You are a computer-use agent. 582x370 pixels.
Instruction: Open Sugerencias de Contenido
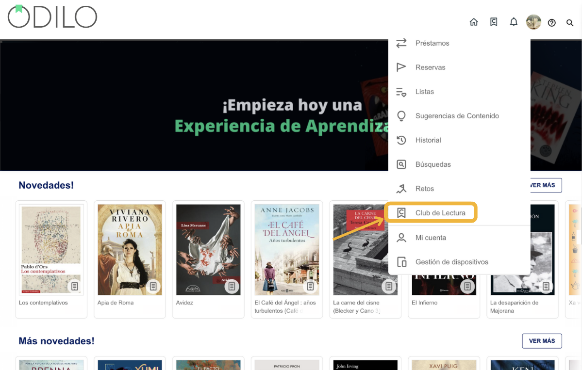coord(457,116)
